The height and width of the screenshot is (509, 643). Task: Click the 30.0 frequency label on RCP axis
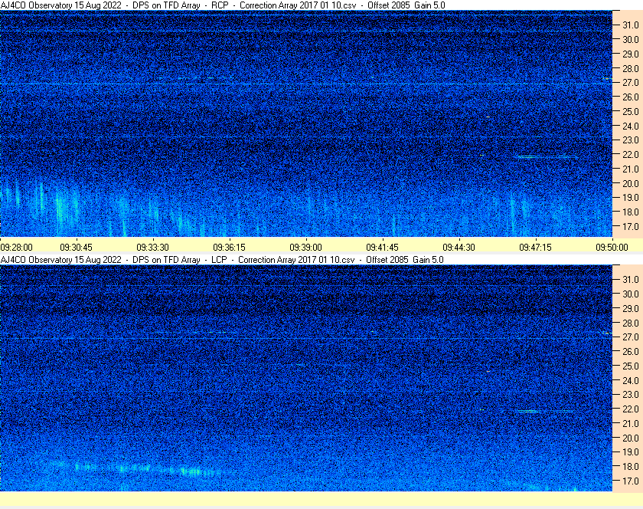pyautogui.click(x=631, y=39)
